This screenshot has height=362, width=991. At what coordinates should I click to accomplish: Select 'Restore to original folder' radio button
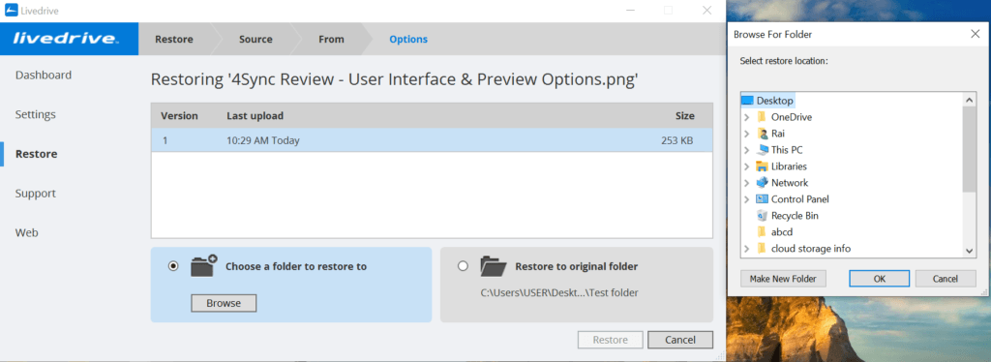(x=463, y=266)
